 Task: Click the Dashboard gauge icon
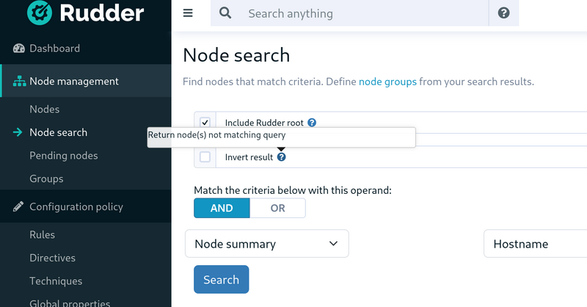[19, 48]
